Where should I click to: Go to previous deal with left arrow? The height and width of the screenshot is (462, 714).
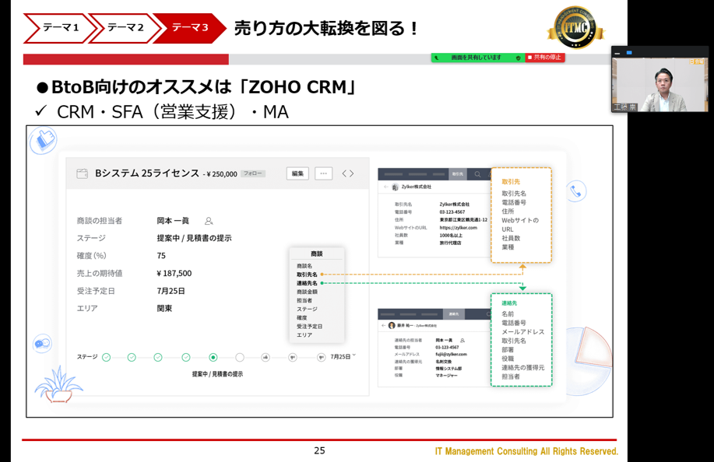[344, 173]
